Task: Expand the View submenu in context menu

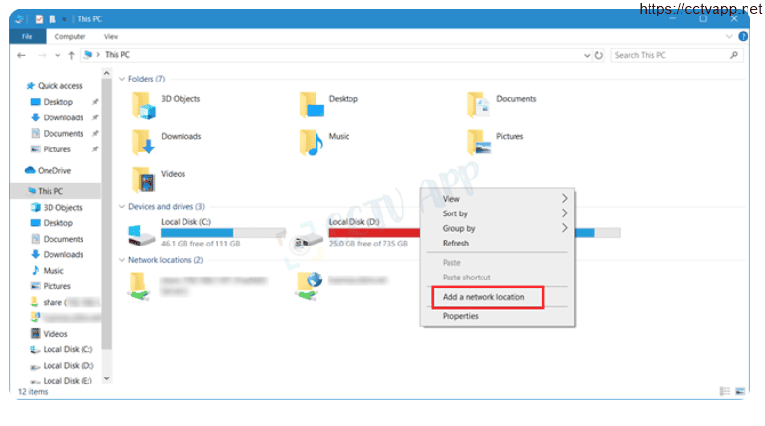Action: click(x=495, y=199)
